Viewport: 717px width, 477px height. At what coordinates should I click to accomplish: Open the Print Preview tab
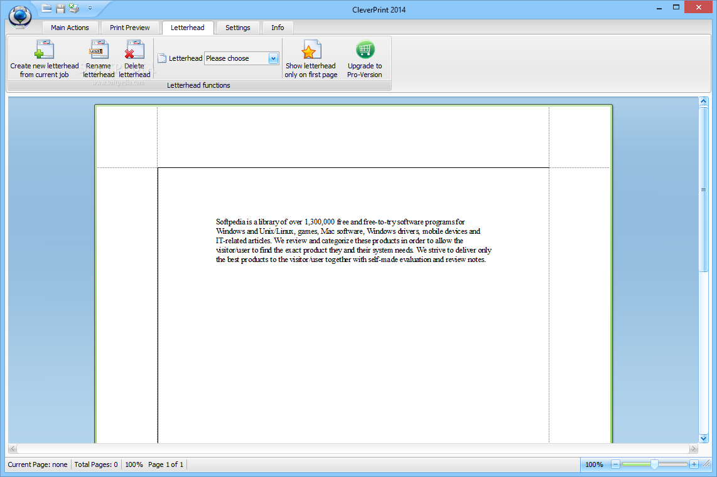(129, 28)
